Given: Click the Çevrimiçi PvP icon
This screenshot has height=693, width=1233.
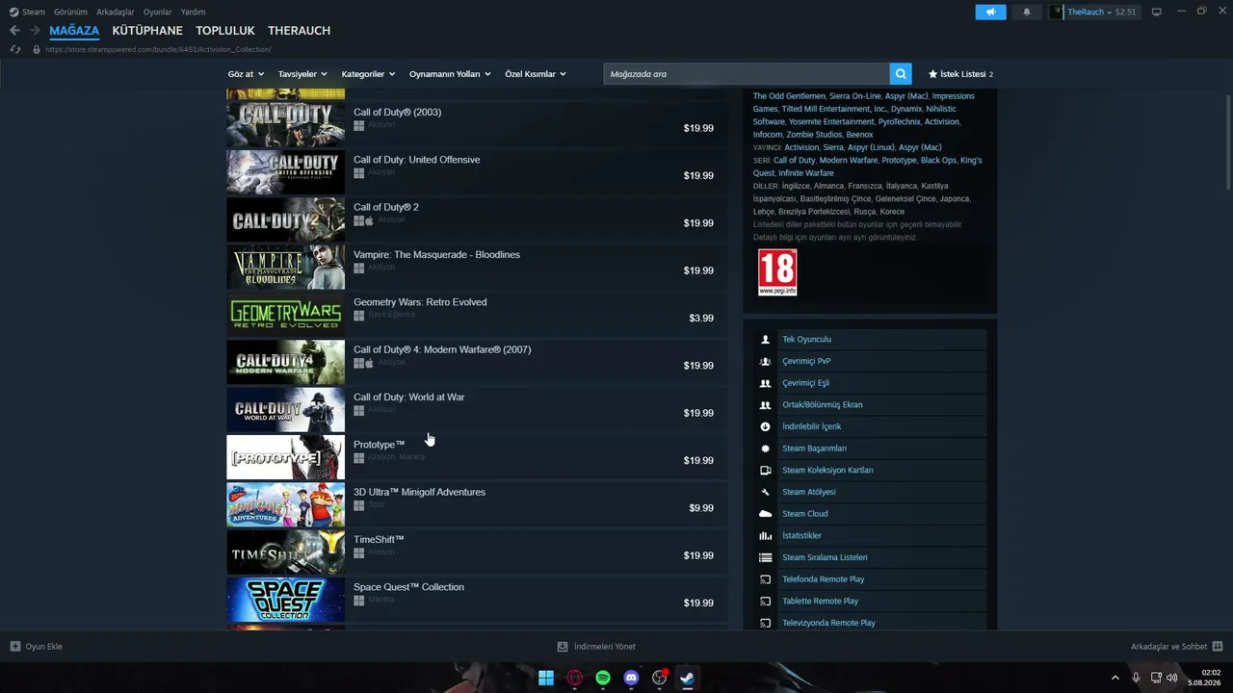Looking at the screenshot, I should [765, 361].
